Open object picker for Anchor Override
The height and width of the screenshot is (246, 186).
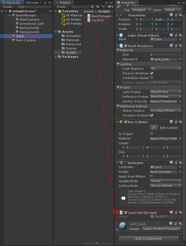click(180, 101)
